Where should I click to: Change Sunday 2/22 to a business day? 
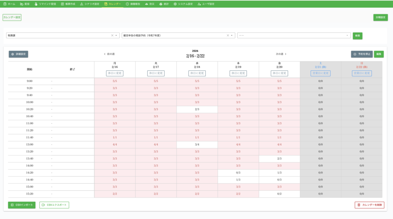pos(362,73)
